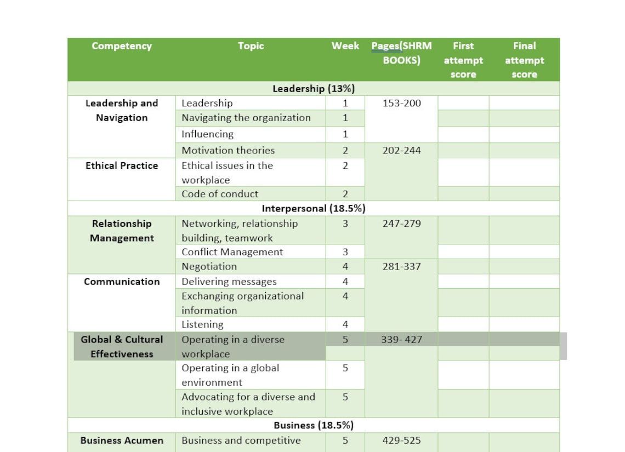Viewport: 625px width, 452px height.
Task: Click the Communication competency cell
Action: pyautogui.click(x=121, y=282)
